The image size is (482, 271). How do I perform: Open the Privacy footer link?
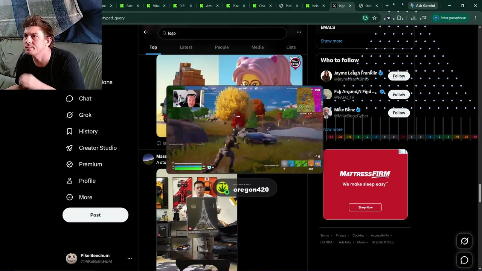341,236
